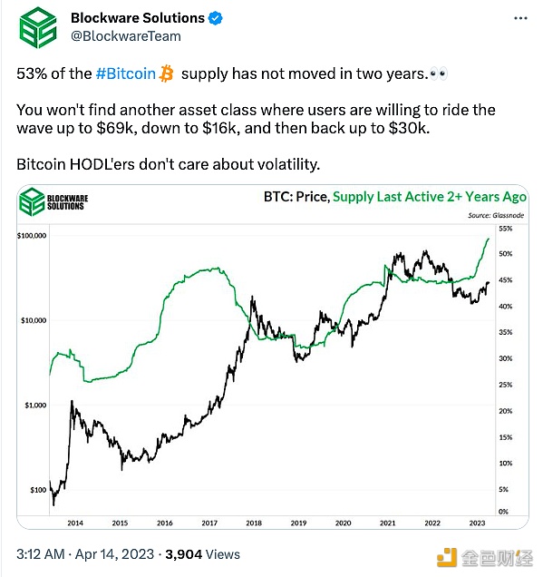
Task: Click the 3,904 Views count
Action: [202, 554]
